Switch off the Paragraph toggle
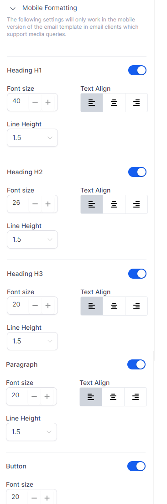This screenshot has height=504, width=167. pyautogui.click(x=136, y=364)
